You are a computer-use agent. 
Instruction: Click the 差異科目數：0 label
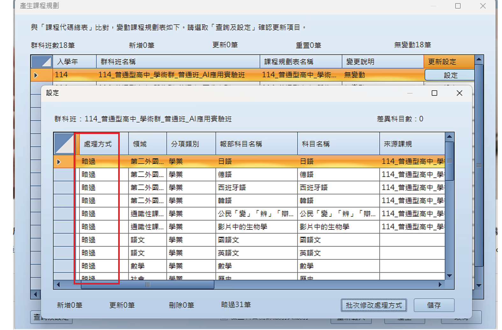tap(400, 119)
